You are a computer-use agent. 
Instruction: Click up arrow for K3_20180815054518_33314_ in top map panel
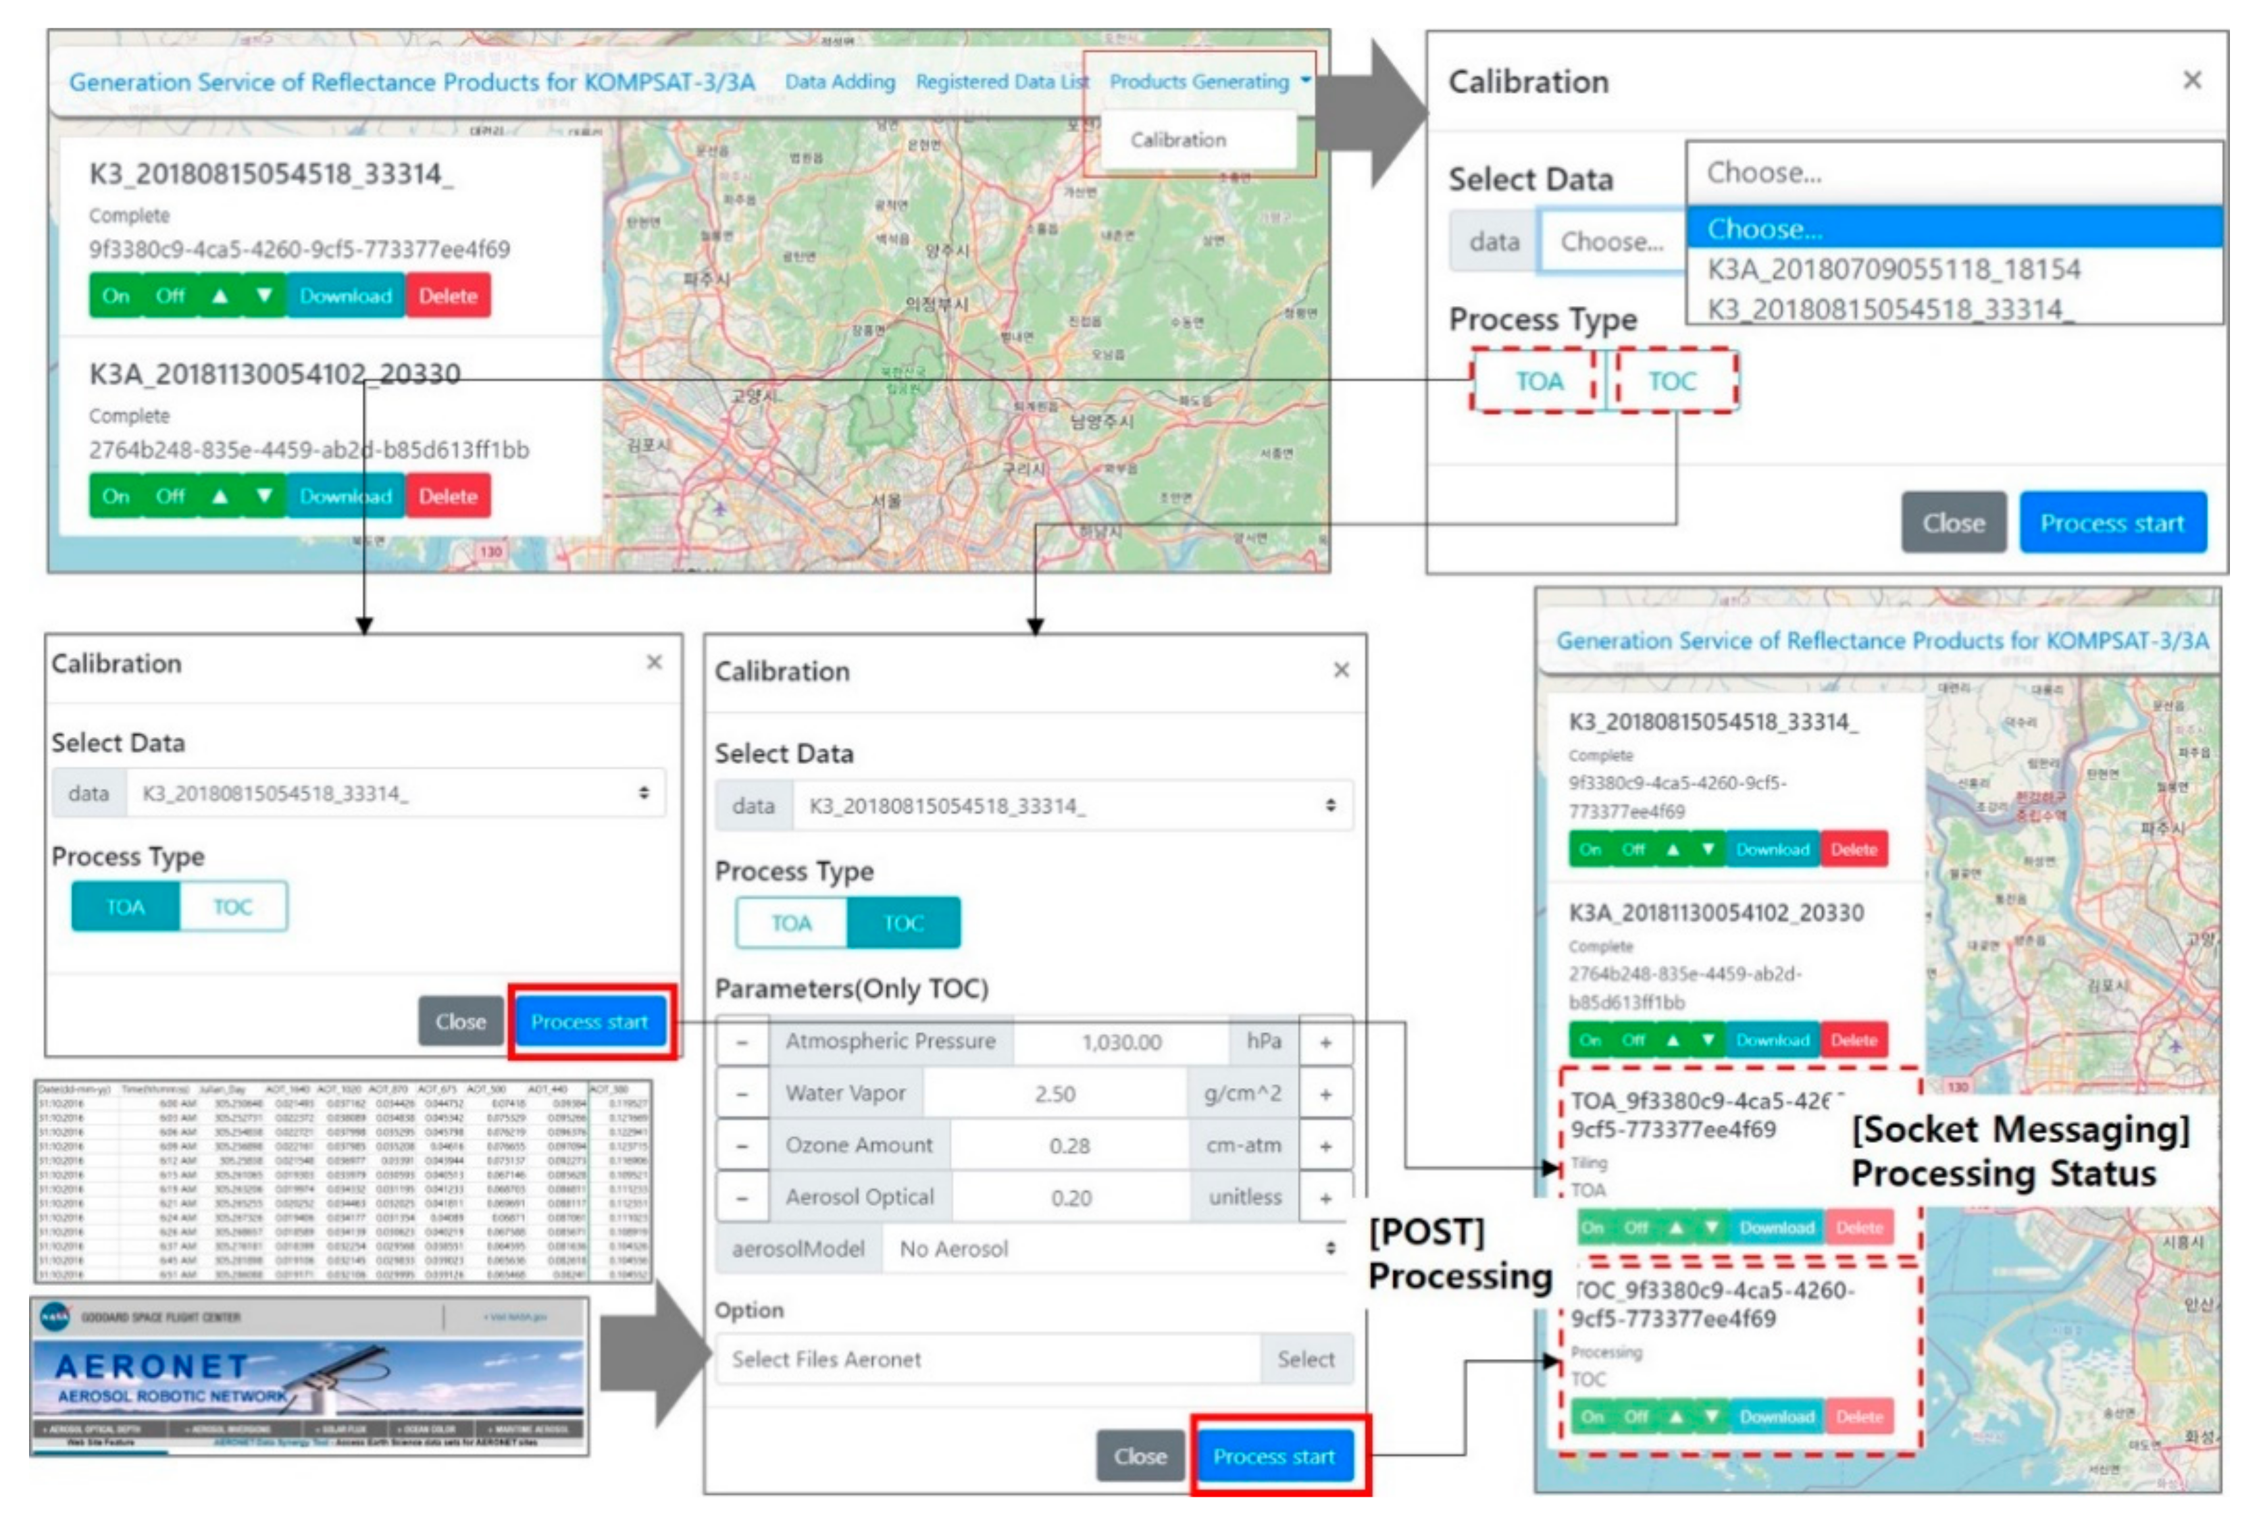click(219, 296)
